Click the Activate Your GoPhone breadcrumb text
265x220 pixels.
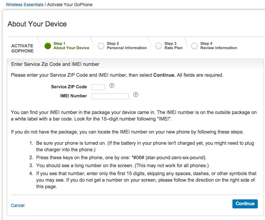70,5
